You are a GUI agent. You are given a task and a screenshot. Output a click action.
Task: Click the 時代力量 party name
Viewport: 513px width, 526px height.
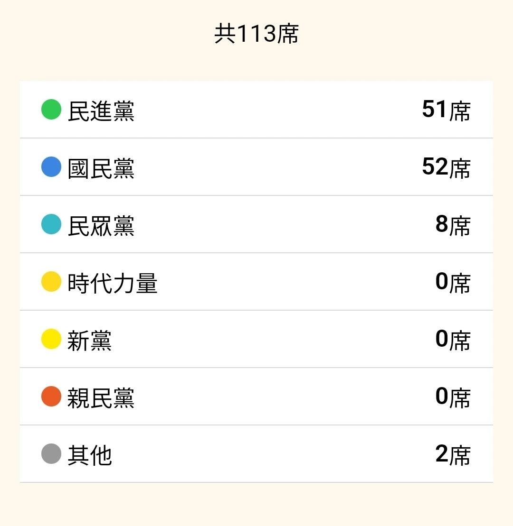(112, 283)
